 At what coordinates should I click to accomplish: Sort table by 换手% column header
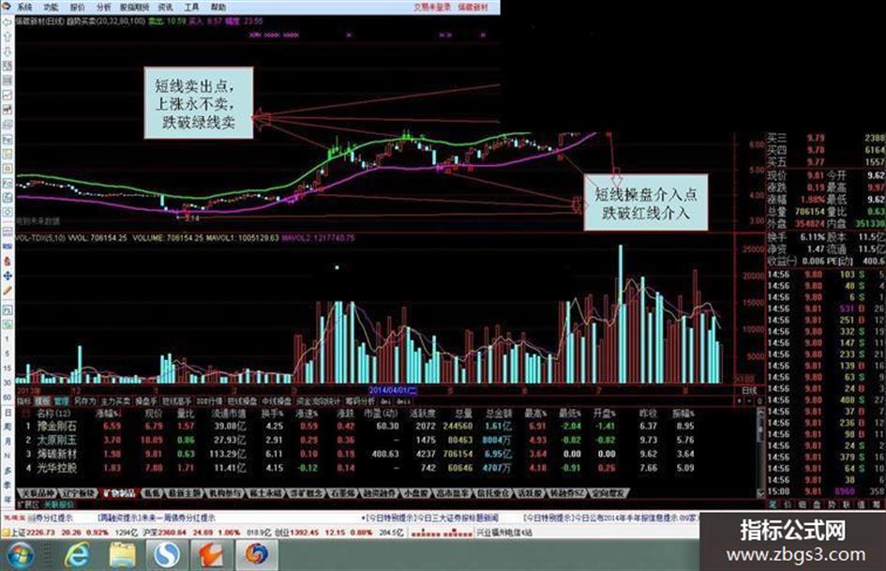point(272,413)
